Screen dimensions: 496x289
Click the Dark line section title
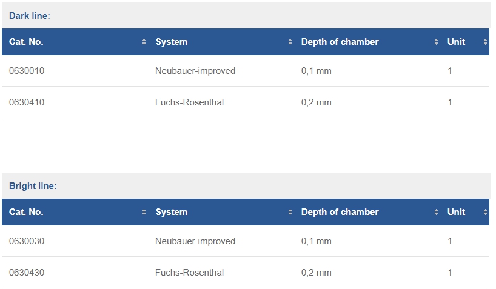point(30,16)
